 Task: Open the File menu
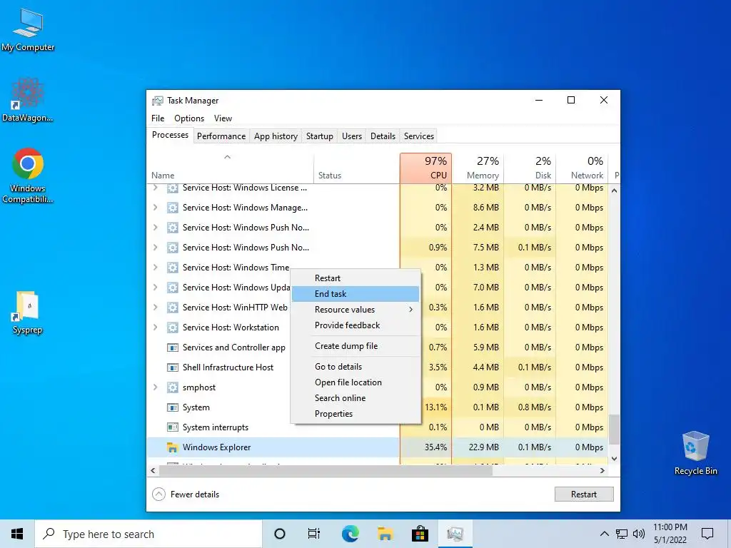coord(158,118)
